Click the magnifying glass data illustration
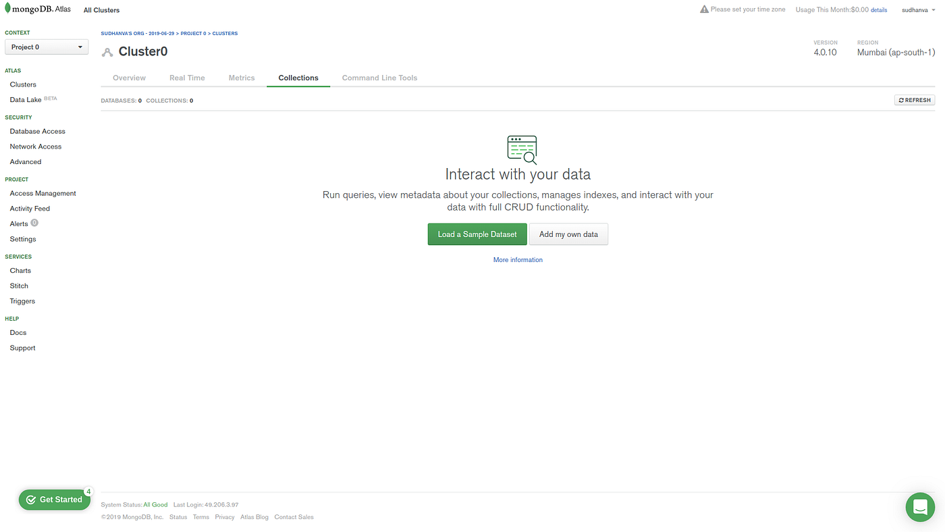The height and width of the screenshot is (532, 945). [521, 148]
